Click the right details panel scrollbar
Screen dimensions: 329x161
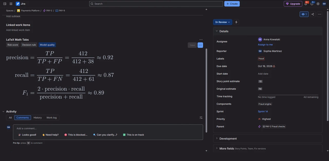click(x=327, y=66)
